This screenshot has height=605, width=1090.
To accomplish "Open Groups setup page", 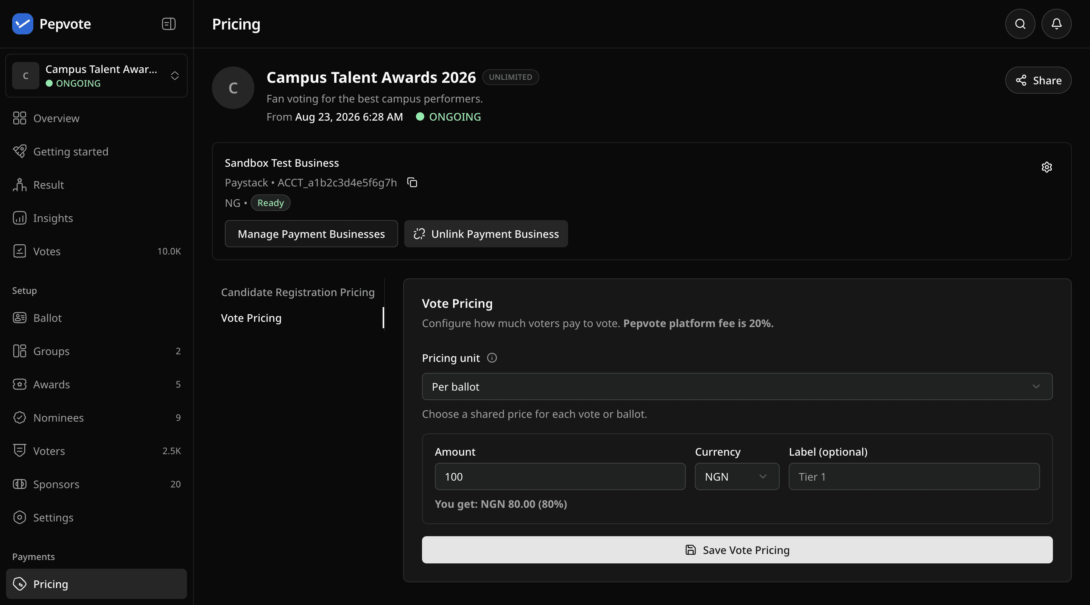I will coord(97,351).
